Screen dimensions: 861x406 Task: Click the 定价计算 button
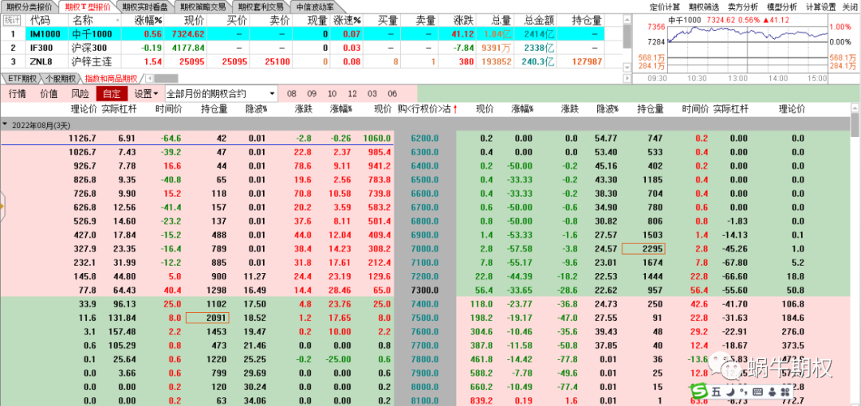665,6
